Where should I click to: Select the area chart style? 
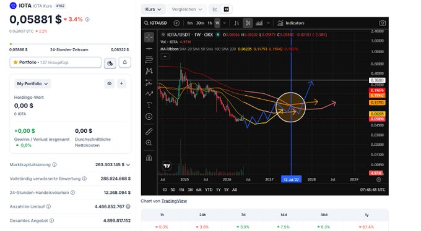[x=259, y=23]
